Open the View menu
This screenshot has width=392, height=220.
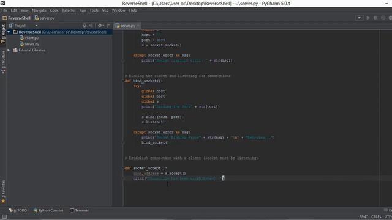point(24,10)
